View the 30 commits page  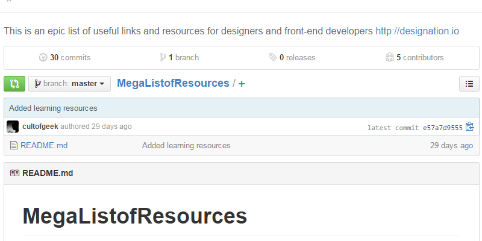[70, 58]
